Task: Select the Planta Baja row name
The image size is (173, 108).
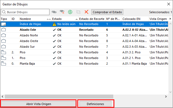Action: coord(27,64)
